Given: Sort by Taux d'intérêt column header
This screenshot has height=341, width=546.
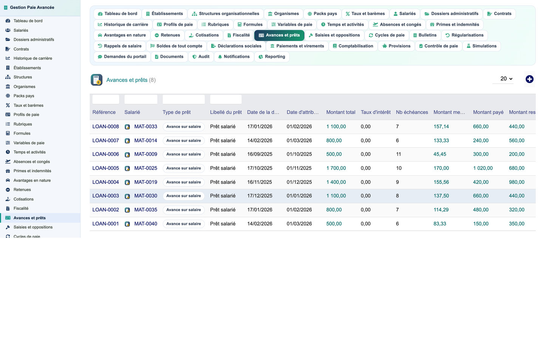Looking at the screenshot, I should (x=376, y=113).
